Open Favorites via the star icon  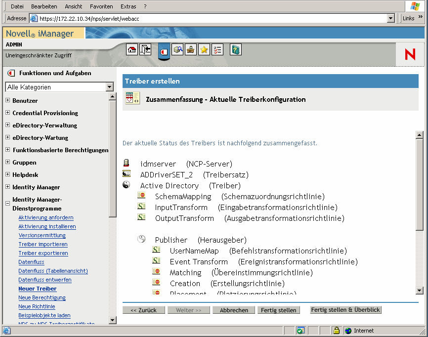(204, 50)
